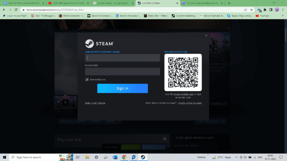Open the 21°C Haze weather widget
Image resolution: width=287 pixels, height=161 pixels.
[221, 157]
